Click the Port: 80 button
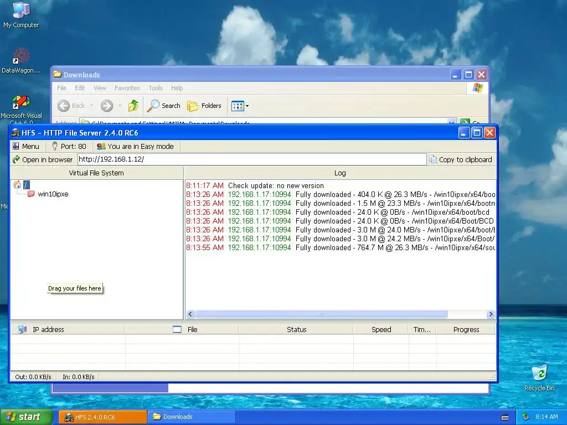This screenshot has width=567, height=425. [69, 146]
